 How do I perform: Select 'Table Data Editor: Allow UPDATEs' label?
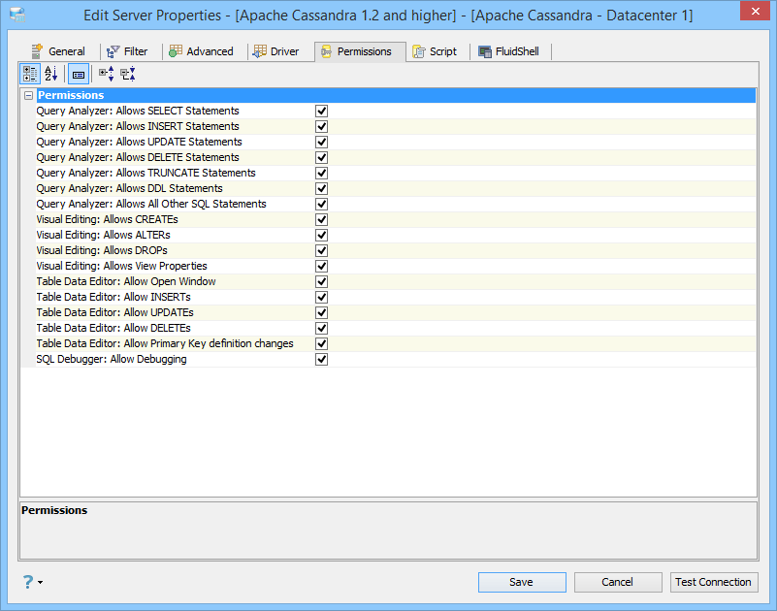point(114,312)
